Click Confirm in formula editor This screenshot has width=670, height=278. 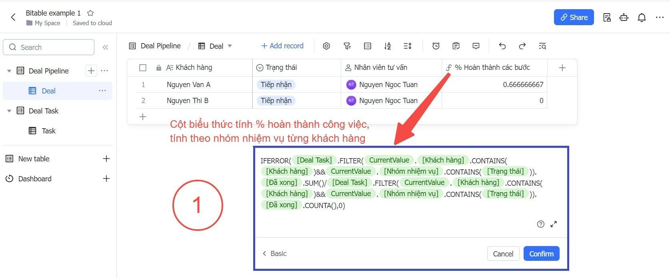click(x=542, y=254)
